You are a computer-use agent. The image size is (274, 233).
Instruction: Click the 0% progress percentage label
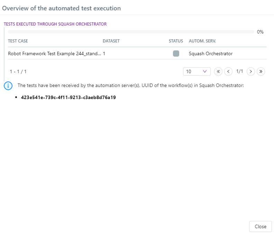260,32
